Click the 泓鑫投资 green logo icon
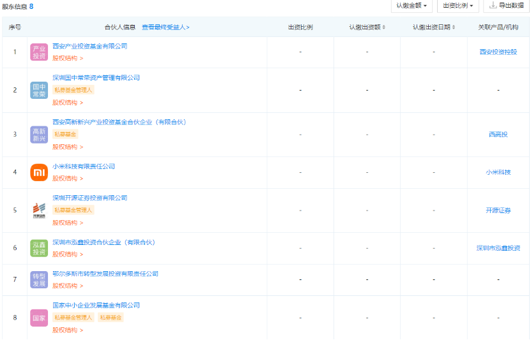Image resolution: width=531 pixels, height=340 pixels. 39,248
